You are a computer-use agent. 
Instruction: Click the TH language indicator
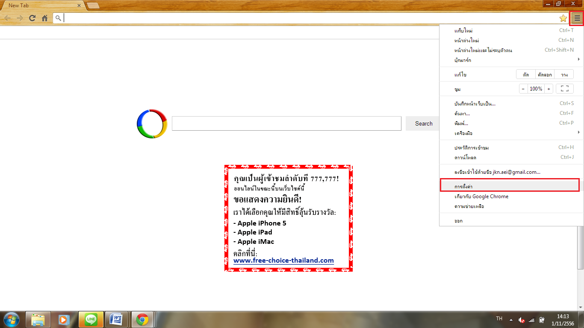tap(499, 319)
